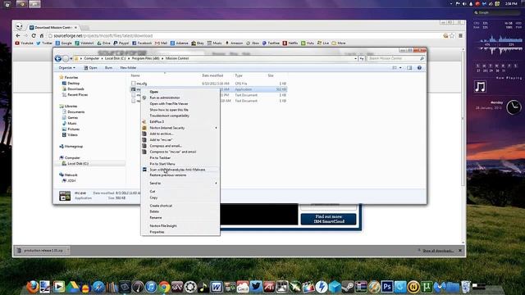
Task: Launch Photoshop from the dock
Action: (387, 287)
